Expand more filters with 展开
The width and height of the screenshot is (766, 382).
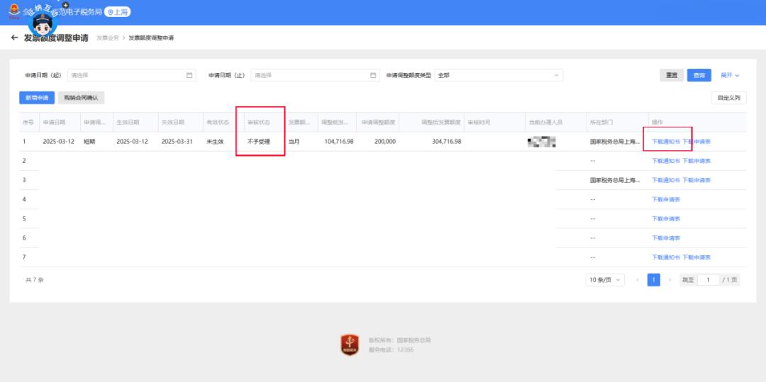730,75
